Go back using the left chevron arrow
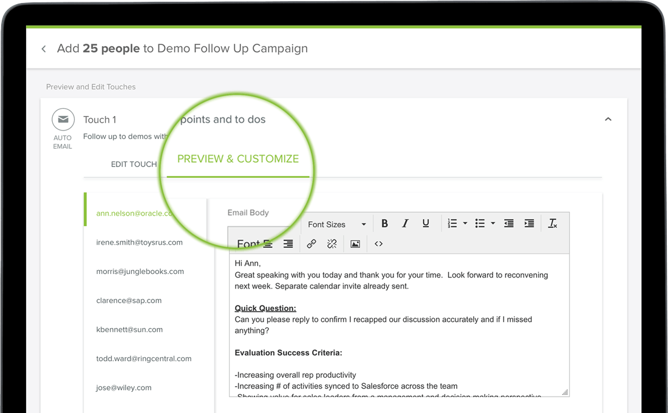 [44, 49]
